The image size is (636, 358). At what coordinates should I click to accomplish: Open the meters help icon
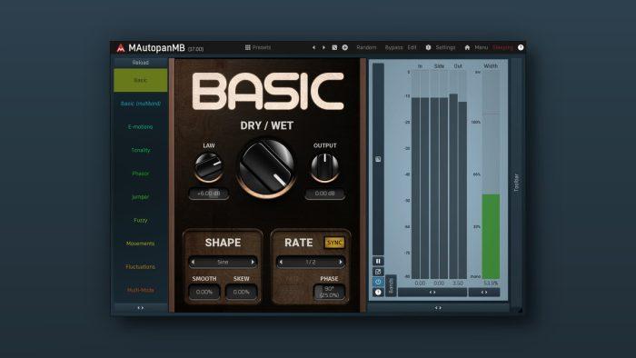[378, 292]
